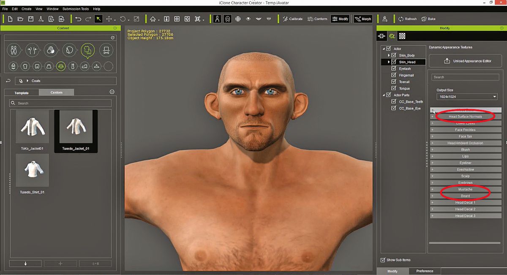This screenshot has width=507, height=275.
Task: Collapse the Skin_Head tree node
Action: click(389, 62)
